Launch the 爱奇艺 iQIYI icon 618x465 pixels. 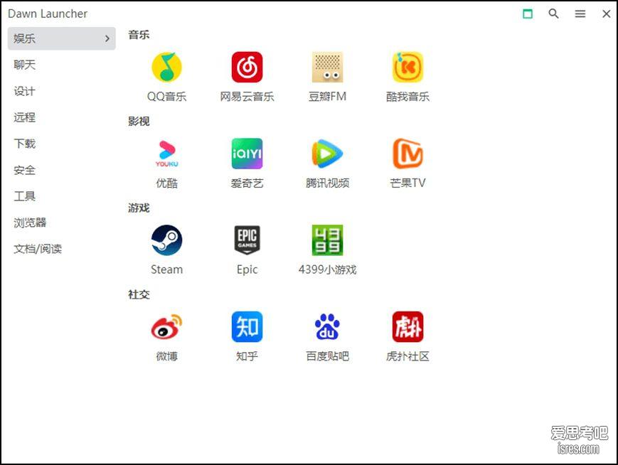pos(247,154)
